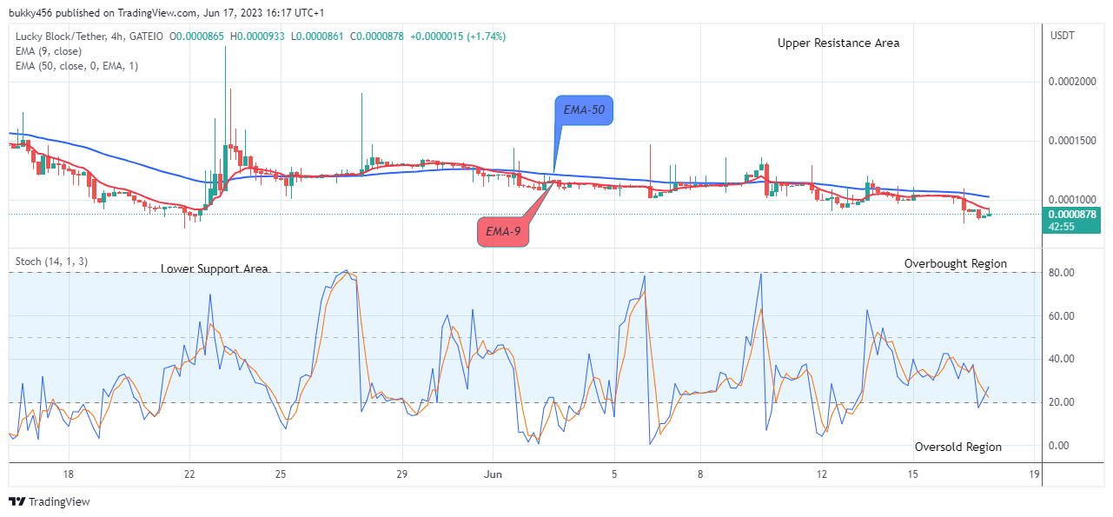Click the 'Upper Resistance Area' annotation text
The height and width of the screenshot is (517, 1113).
pos(838,43)
